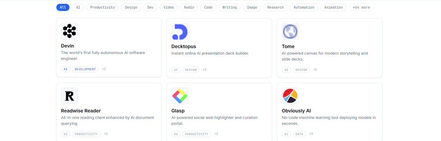Open the Tome title link
Viewport: 441px width, 141px height.
click(288, 46)
